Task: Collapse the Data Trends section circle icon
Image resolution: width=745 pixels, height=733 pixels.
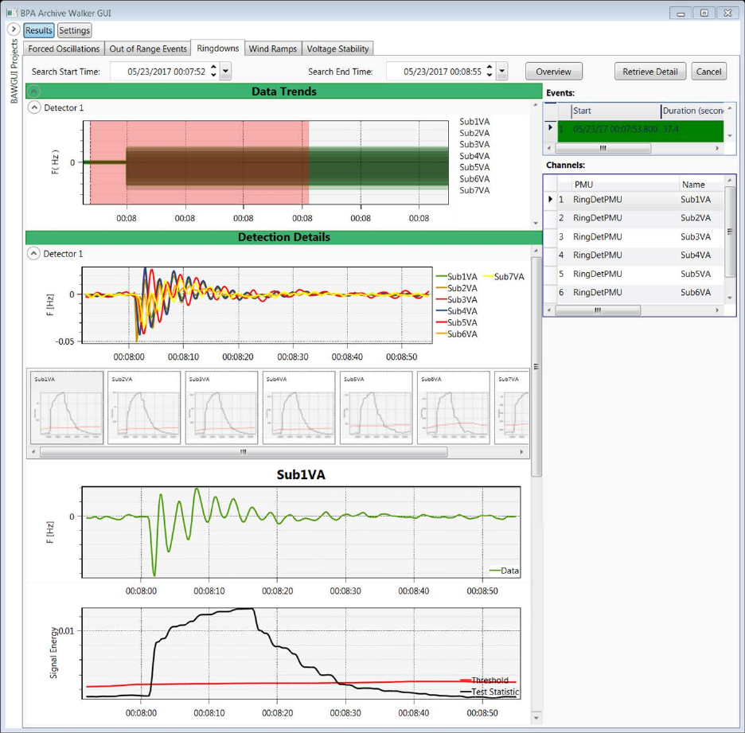Action: click(x=33, y=92)
